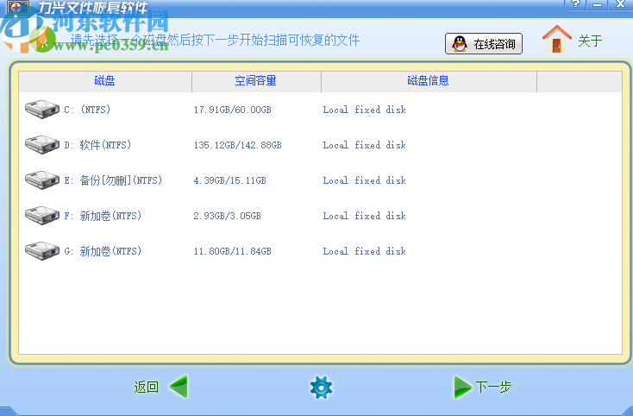Screen dimensions: 633x416
Task: Go back with 返回
Action: tap(146, 387)
